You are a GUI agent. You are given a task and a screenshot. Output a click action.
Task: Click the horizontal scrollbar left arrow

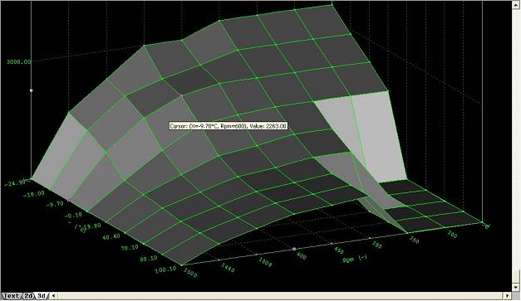pos(54,296)
